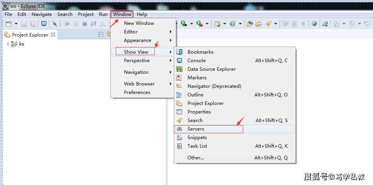Open the Help menu

coord(142,14)
